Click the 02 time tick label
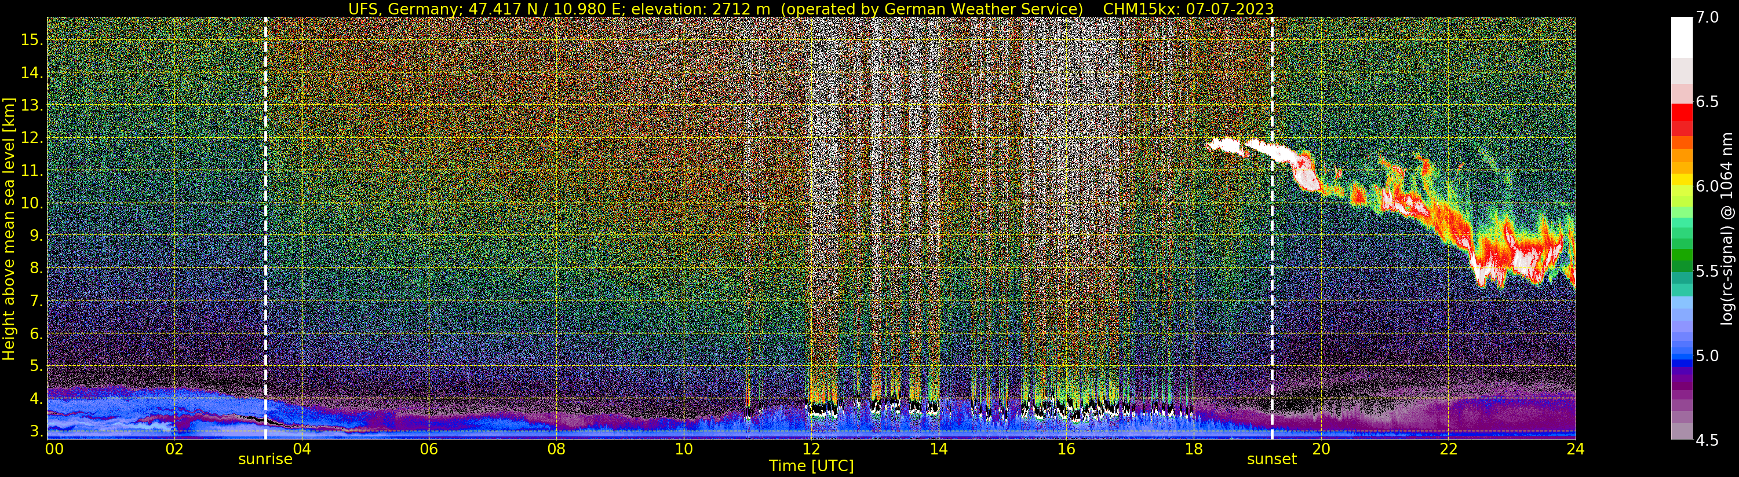Screen dimensions: 1739x477 [174, 449]
